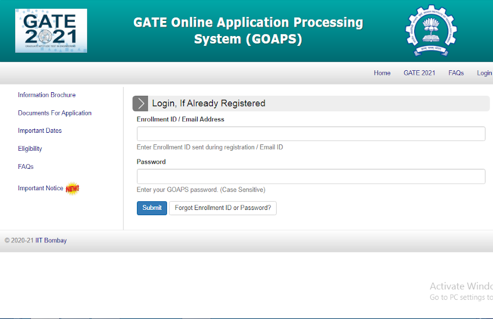
Task: Open FAQs in the left sidebar
Action: [x=26, y=166]
